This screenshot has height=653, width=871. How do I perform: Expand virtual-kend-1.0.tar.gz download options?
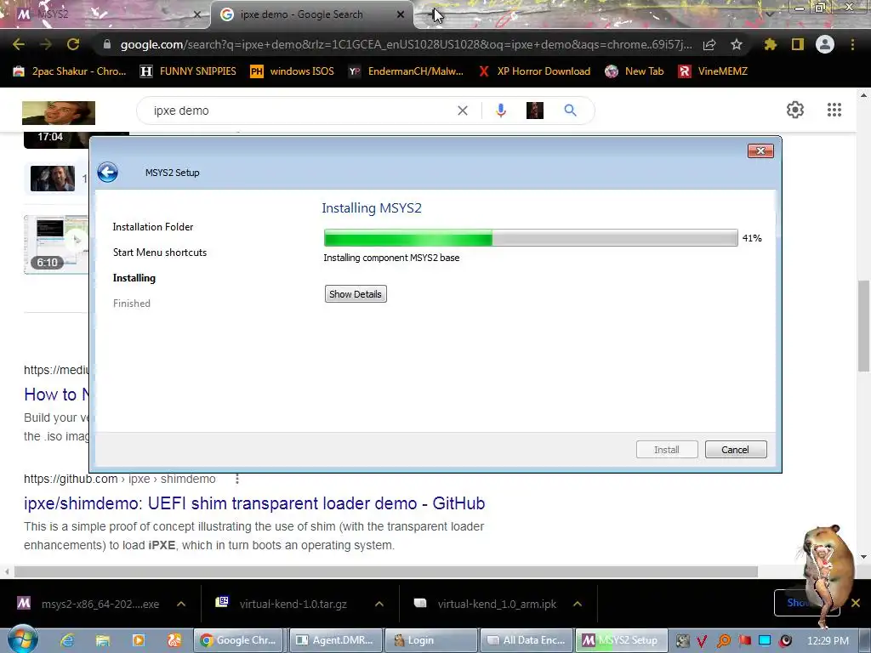point(379,604)
